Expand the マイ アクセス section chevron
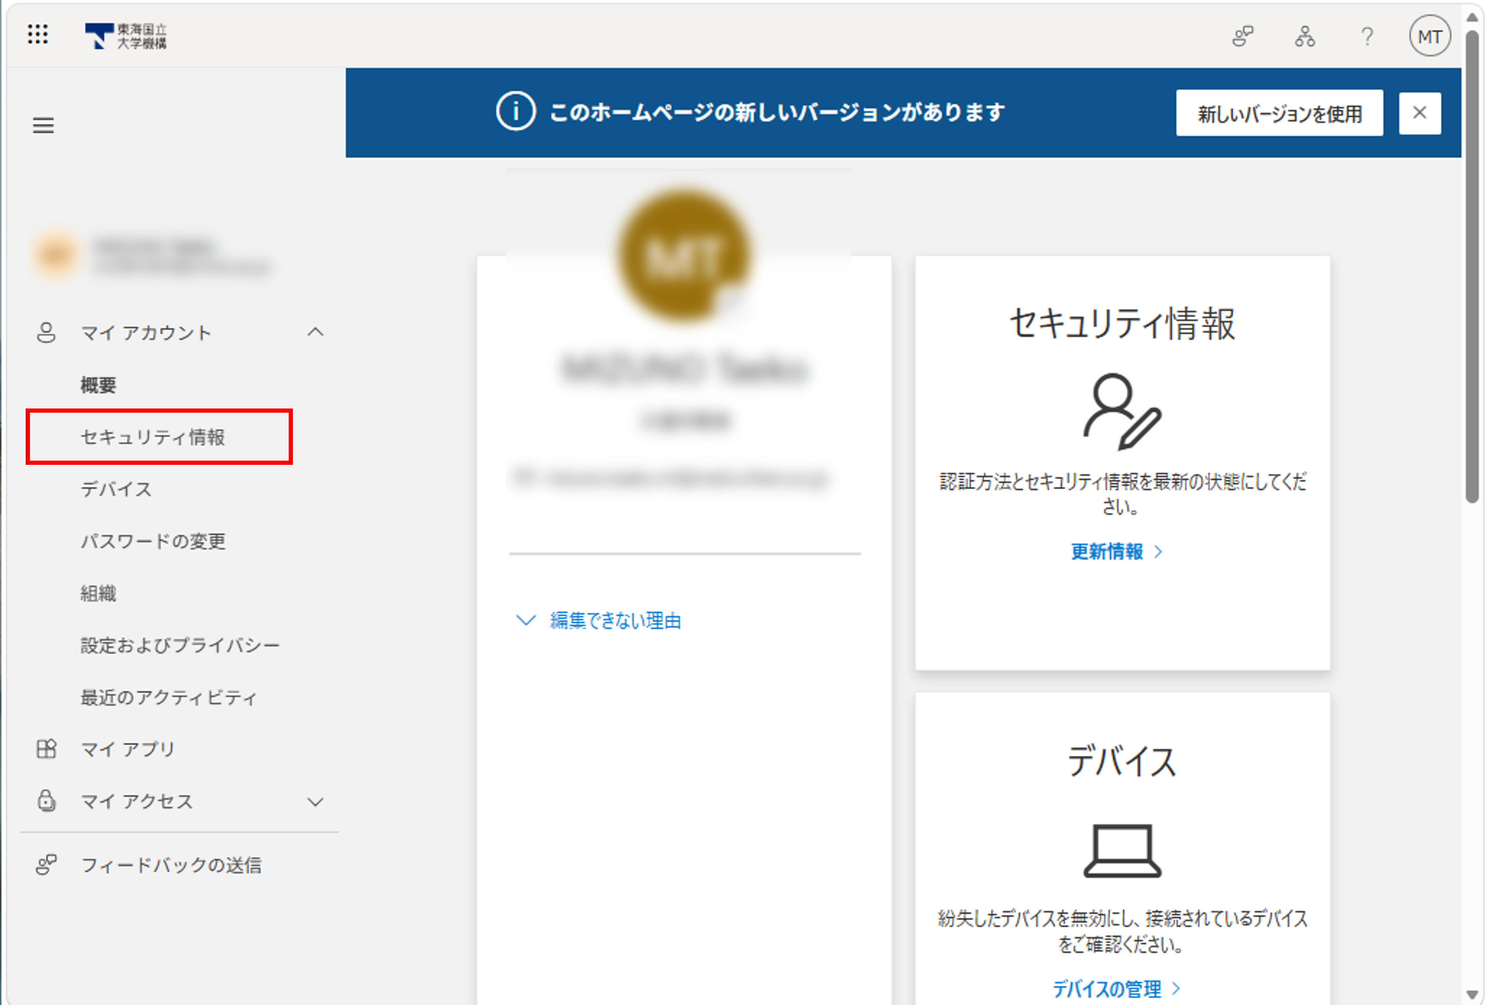The width and height of the screenshot is (1489, 1005). point(315,801)
